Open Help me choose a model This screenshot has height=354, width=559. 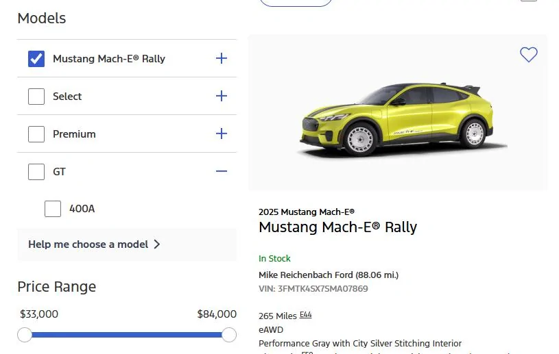127,244
